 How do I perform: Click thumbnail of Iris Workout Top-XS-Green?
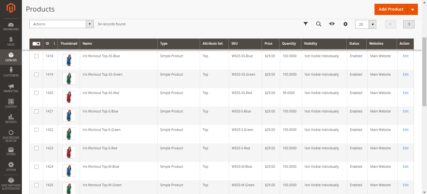(x=69, y=78)
